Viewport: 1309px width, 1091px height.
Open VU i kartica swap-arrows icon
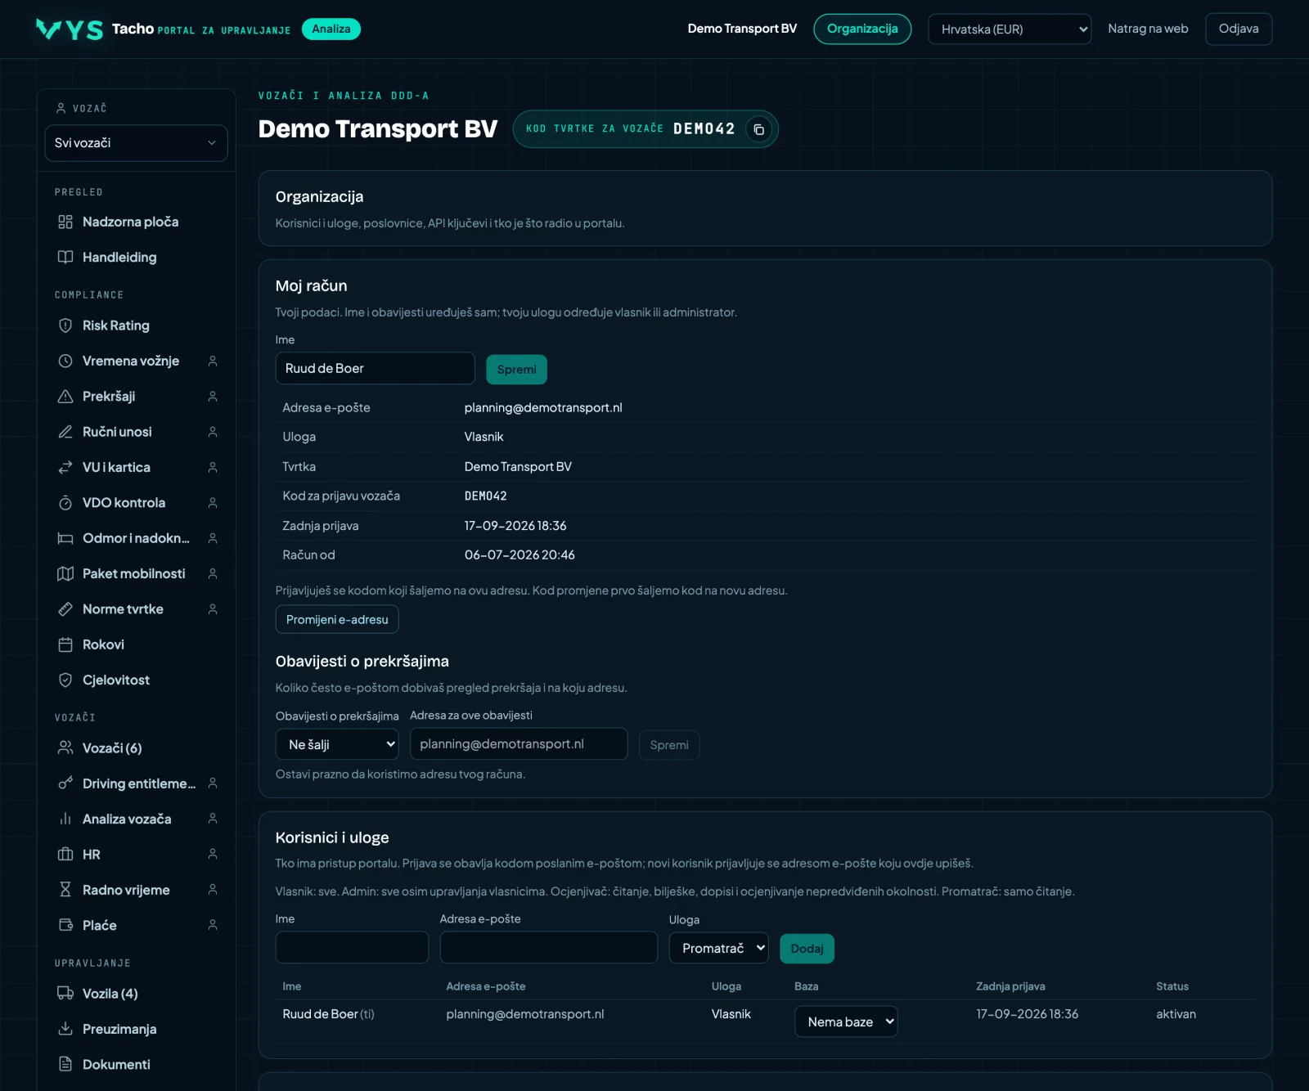click(65, 467)
